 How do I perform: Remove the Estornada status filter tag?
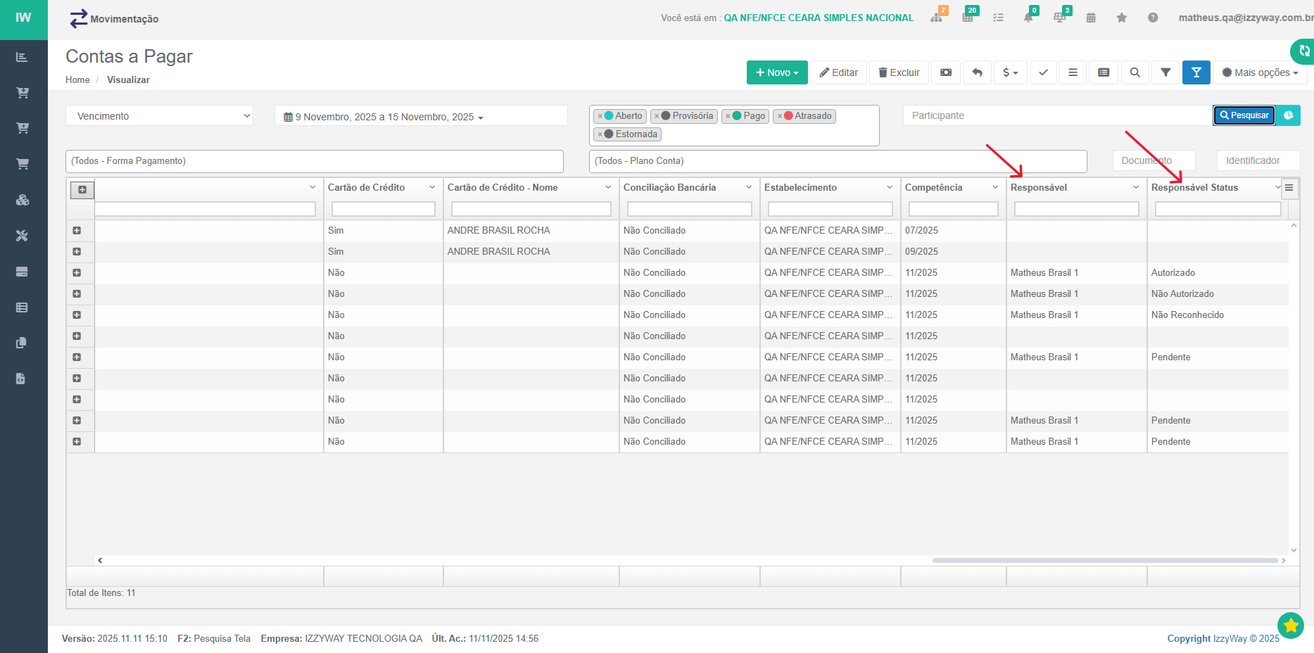(600, 134)
